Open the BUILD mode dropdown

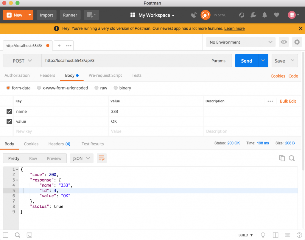click(x=245, y=235)
